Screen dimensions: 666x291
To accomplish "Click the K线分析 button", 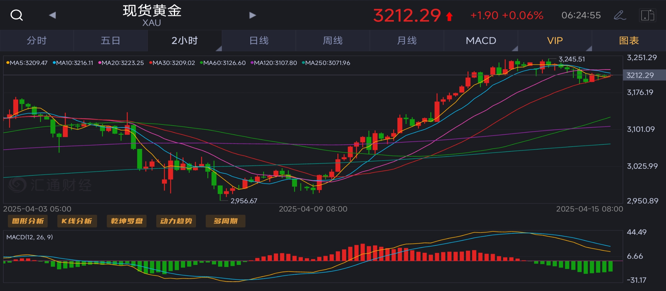I will [77, 221].
